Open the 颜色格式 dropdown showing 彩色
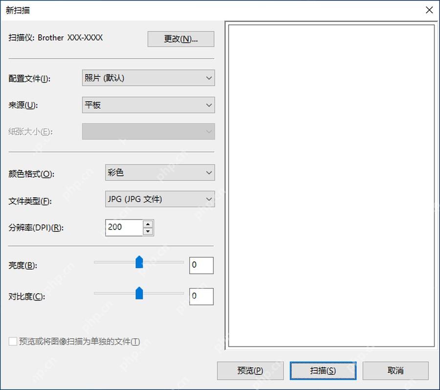 point(160,172)
